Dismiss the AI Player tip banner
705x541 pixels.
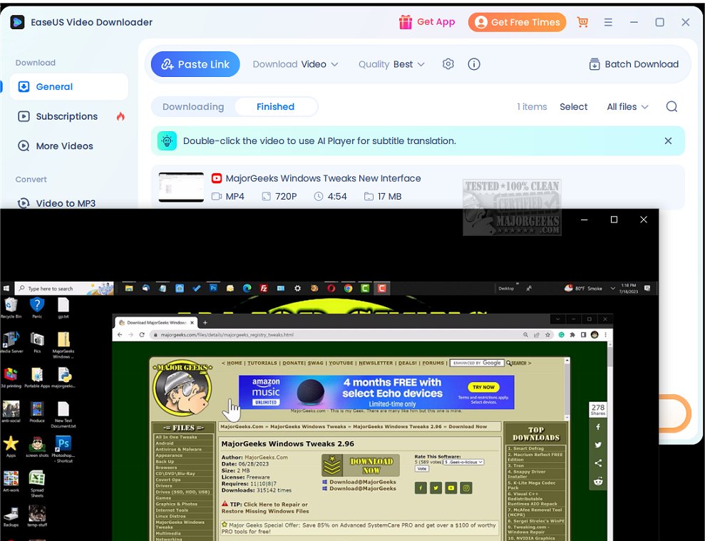coord(668,140)
